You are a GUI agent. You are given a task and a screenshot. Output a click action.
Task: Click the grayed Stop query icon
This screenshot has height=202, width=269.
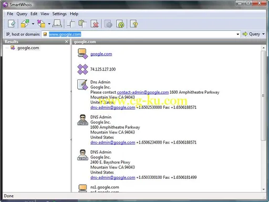108,24
